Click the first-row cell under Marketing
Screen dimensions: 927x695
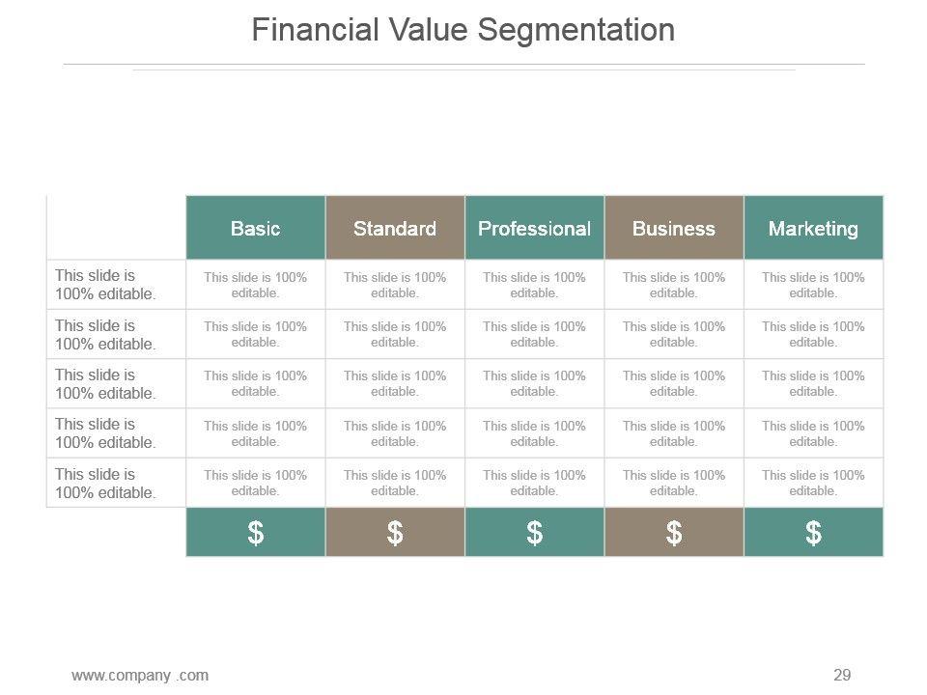pos(813,285)
